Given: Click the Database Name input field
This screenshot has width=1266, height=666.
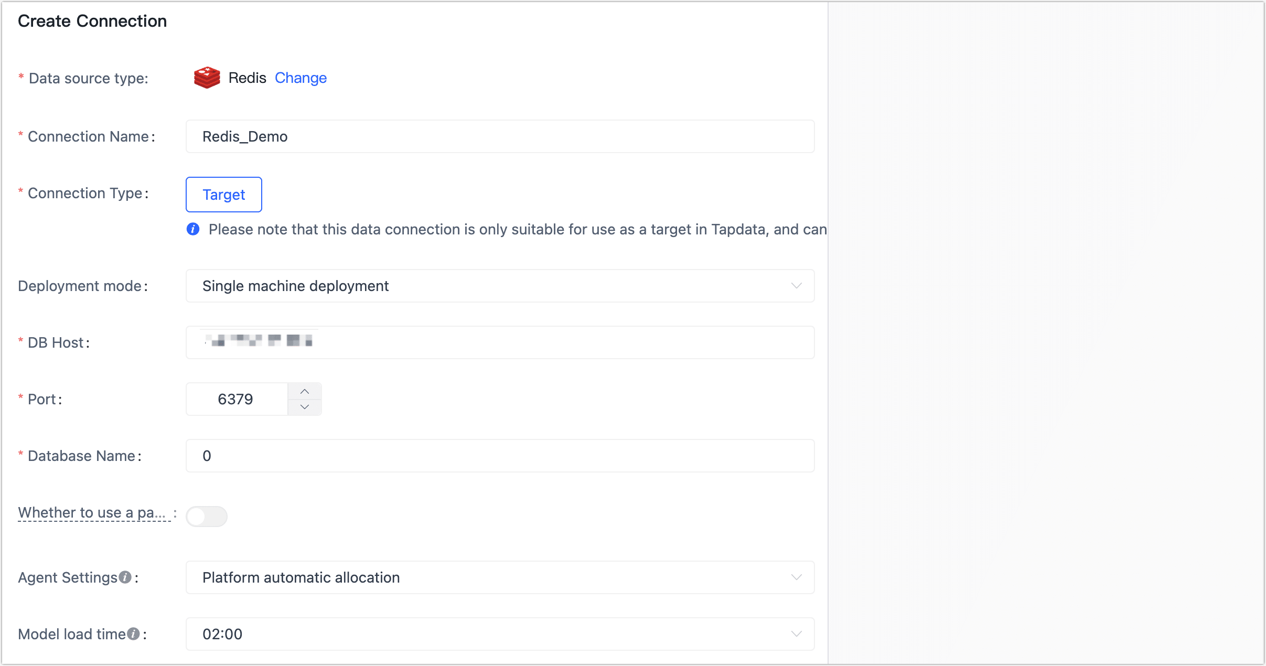Looking at the screenshot, I should click(498, 456).
